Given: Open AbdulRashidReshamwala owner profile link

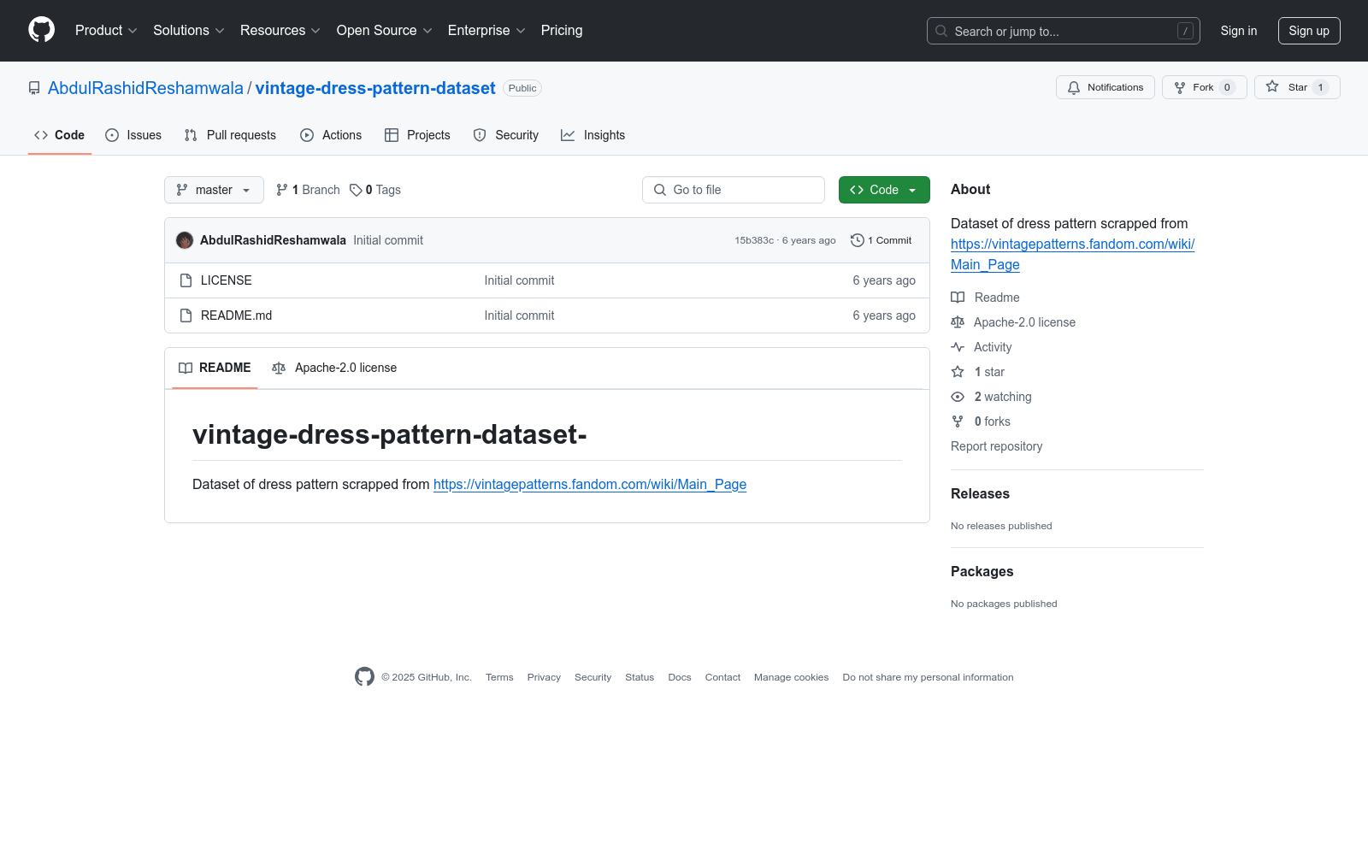Looking at the screenshot, I should [145, 88].
